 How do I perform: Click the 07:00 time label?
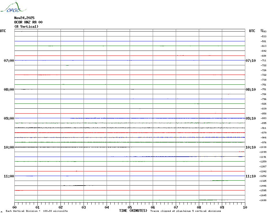[9, 61]
